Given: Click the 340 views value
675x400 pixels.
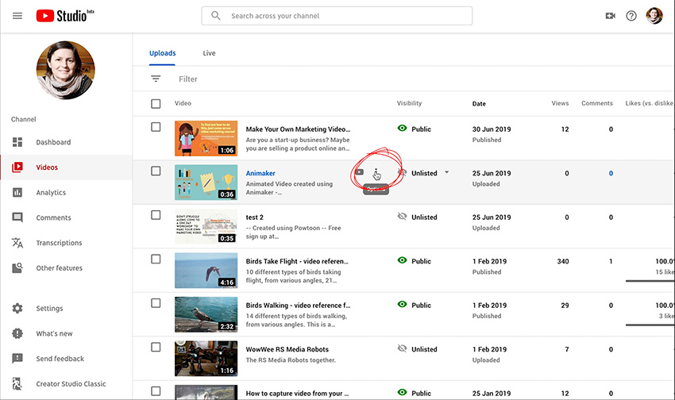Looking at the screenshot, I should [x=563, y=261].
